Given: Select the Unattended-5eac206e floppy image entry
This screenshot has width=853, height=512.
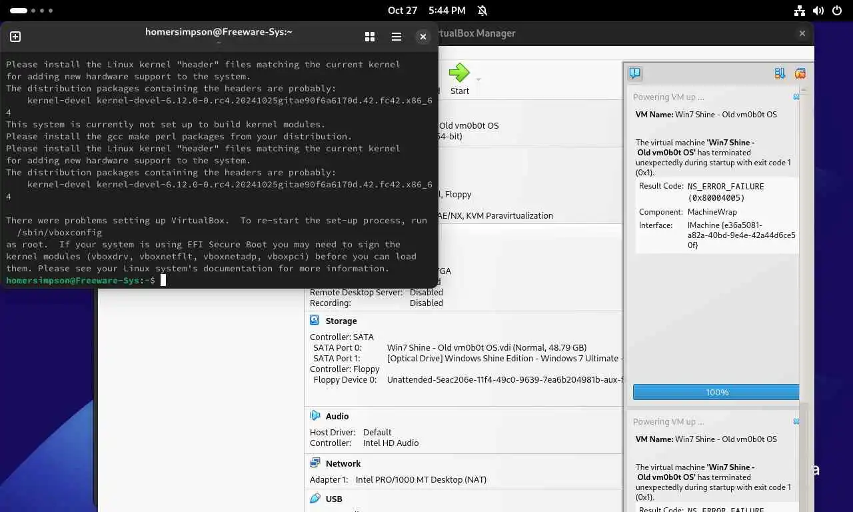Looking at the screenshot, I should [504, 380].
